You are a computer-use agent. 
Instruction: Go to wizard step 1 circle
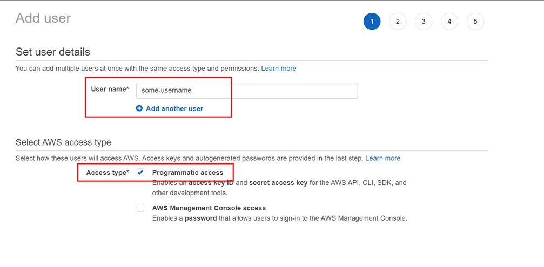pyautogui.click(x=372, y=22)
